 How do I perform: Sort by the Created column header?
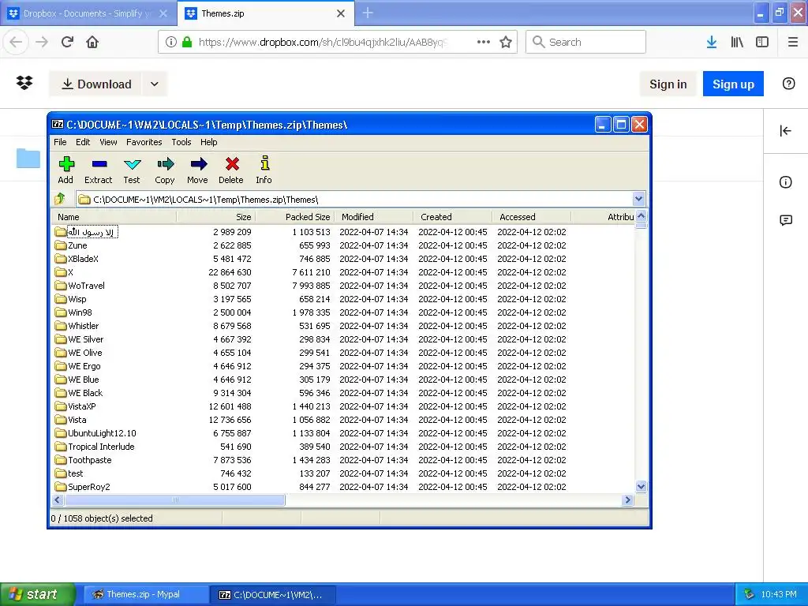tap(452, 217)
